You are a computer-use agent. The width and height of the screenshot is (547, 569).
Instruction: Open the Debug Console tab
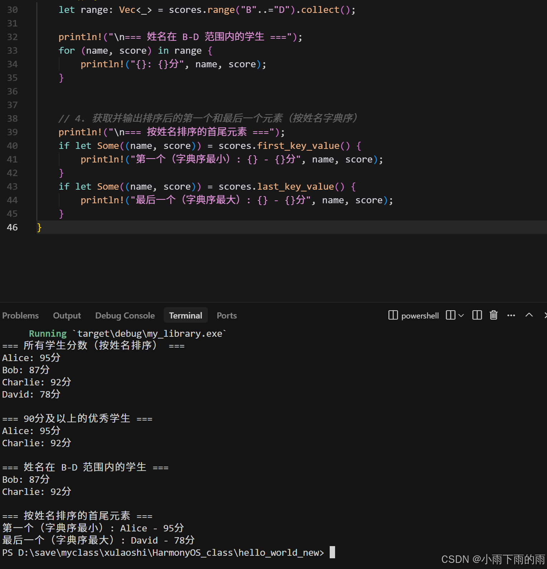point(125,315)
